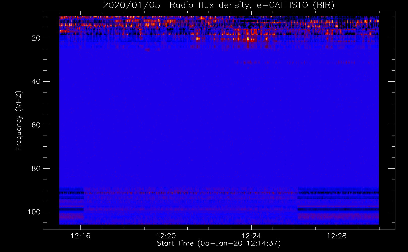
Task: Click the '12:16' time tick label
Action: point(80,236)
